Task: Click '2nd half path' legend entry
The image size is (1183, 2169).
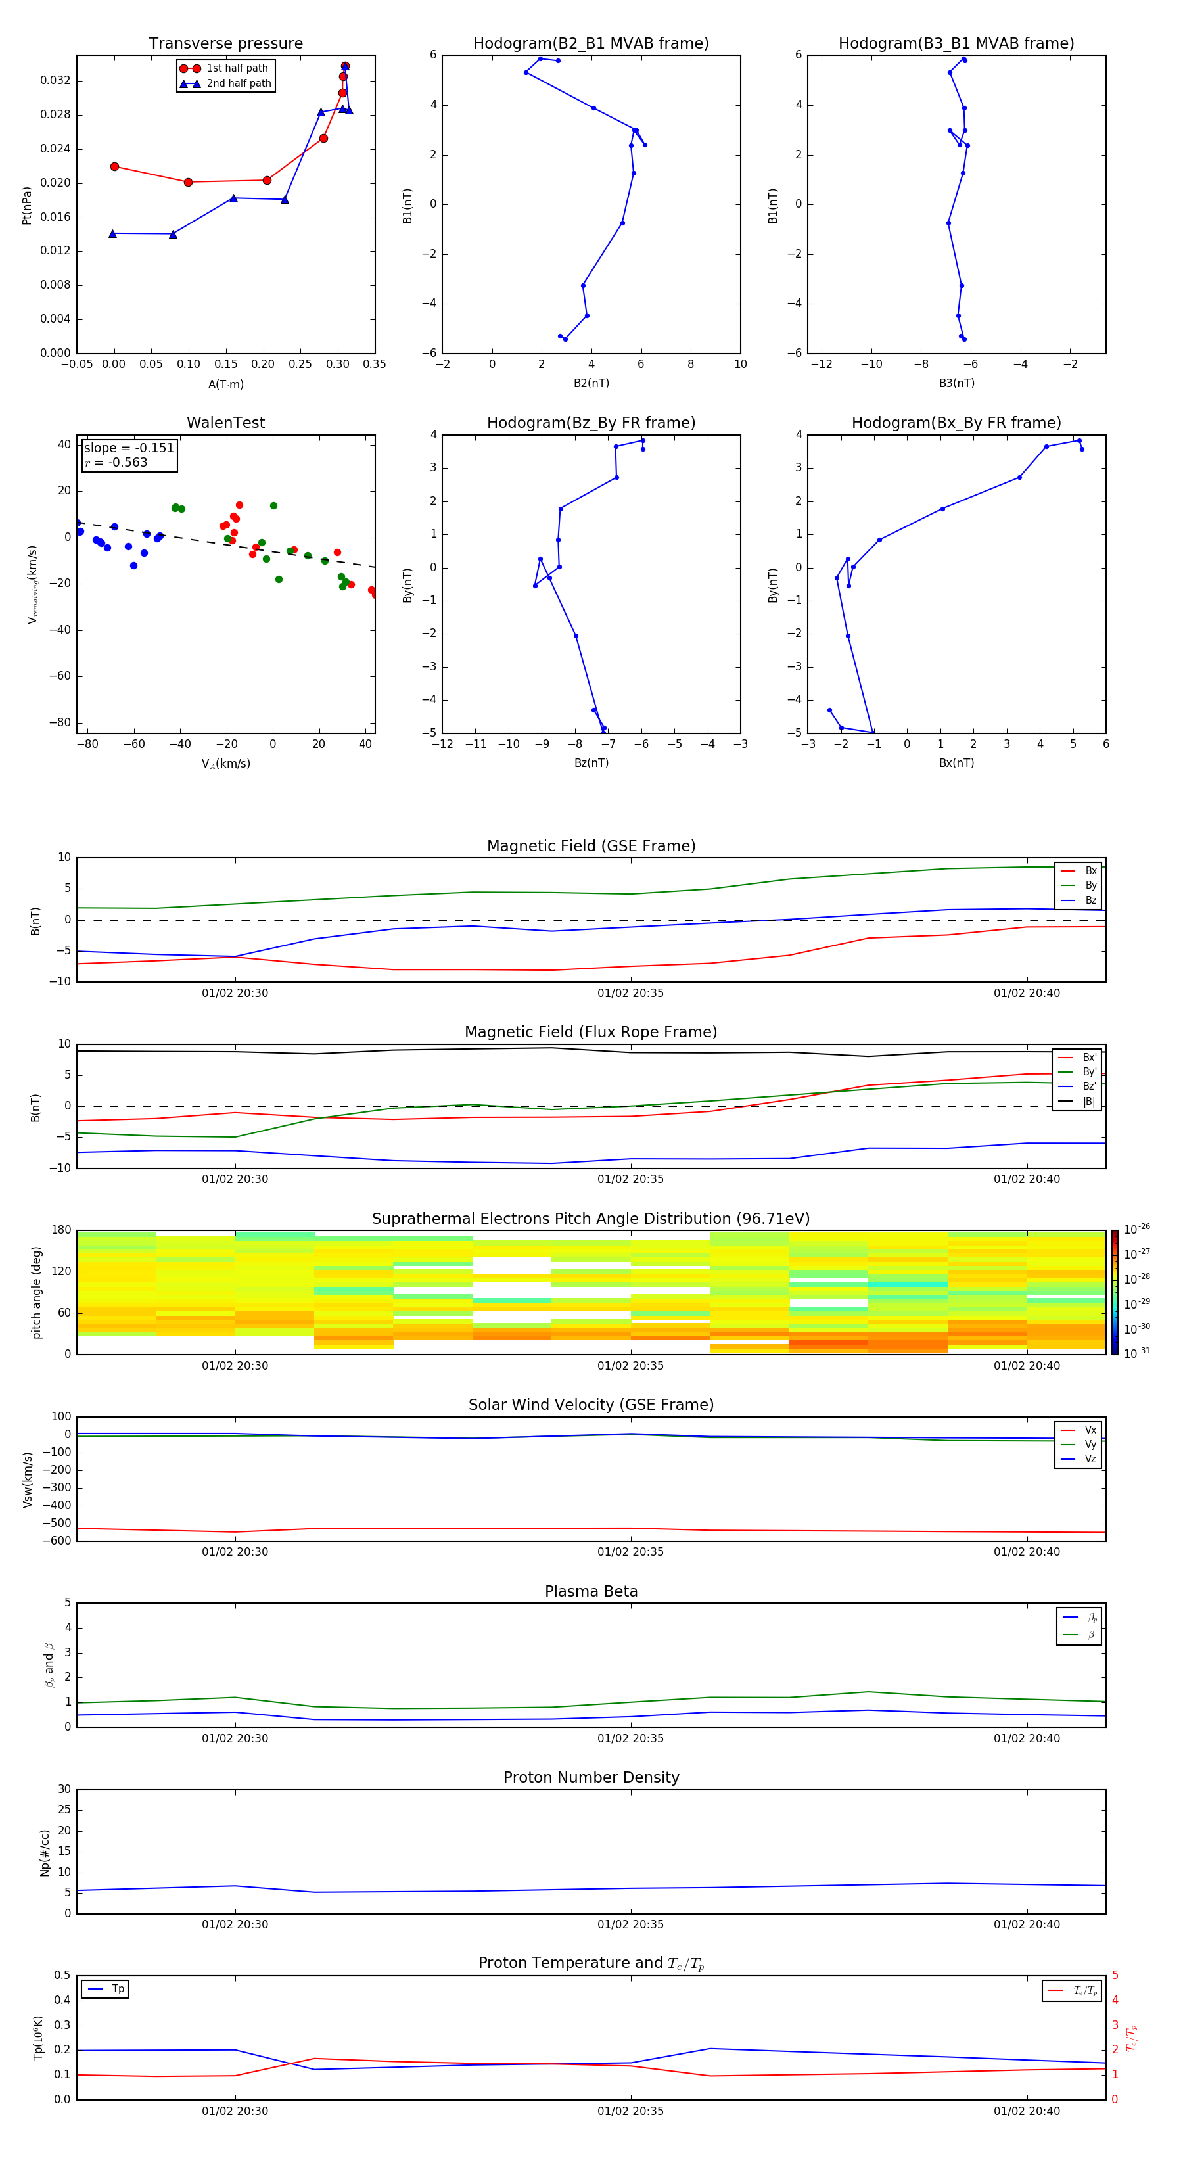Action: [225, 83]
